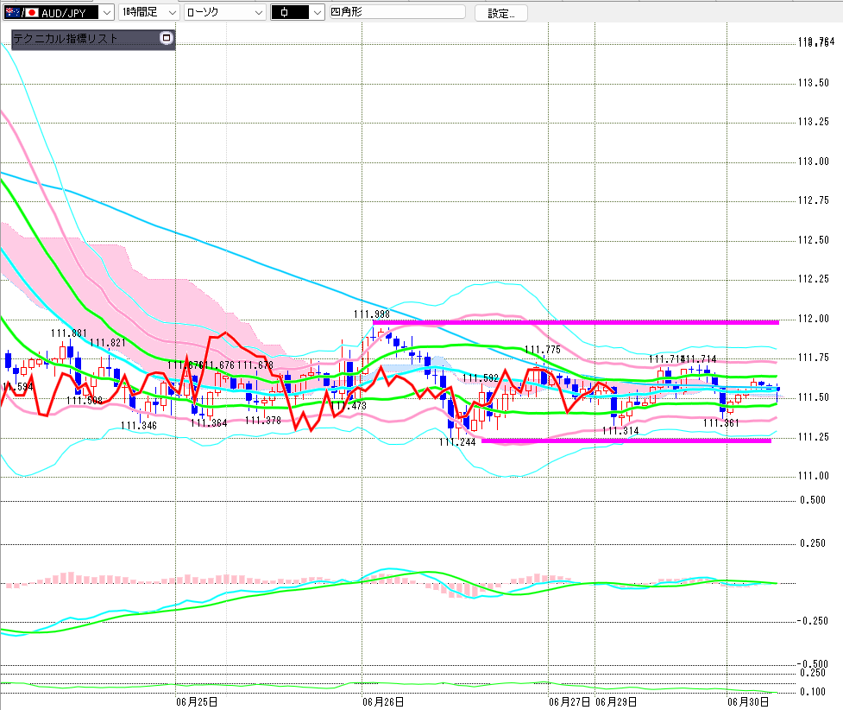The height and width of the screenshot is (710, 843).
Task: Click the 113.00 price axis label
Action: (x=813, y=162)
